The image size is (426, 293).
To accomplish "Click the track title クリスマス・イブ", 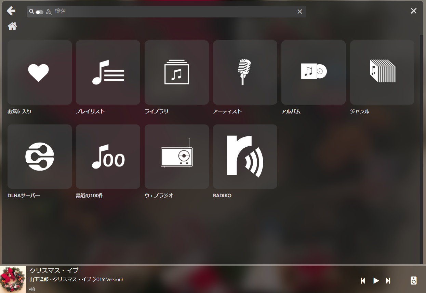I will pyautogui.click(x=54, y=271).
